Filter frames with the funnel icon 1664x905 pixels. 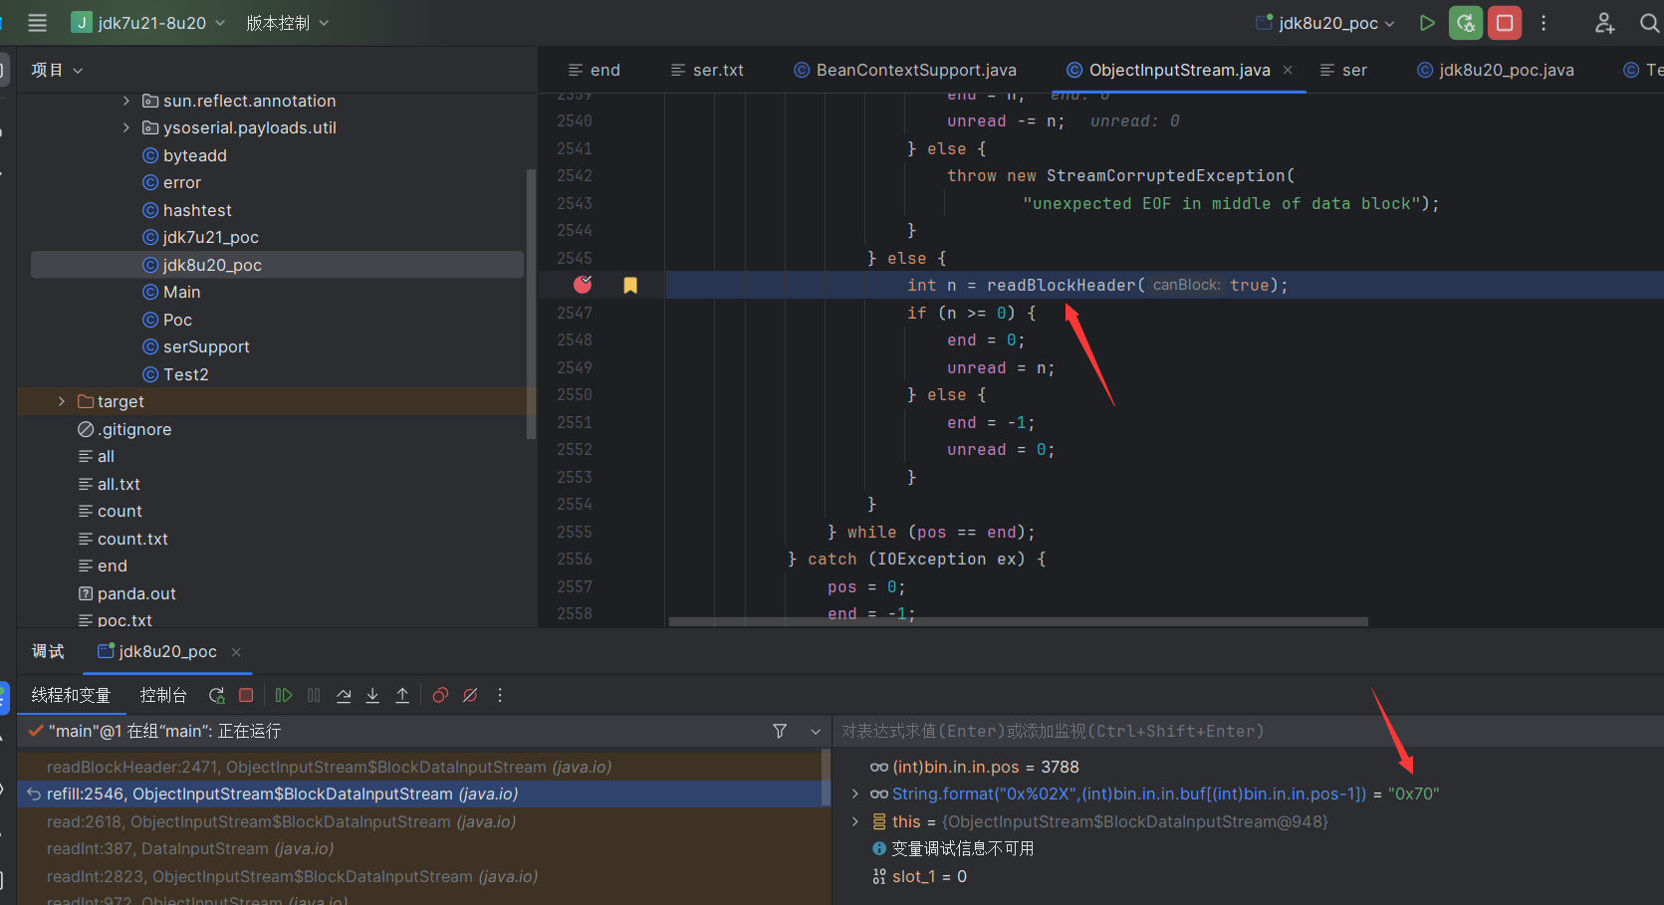click(x=780, y=731)
